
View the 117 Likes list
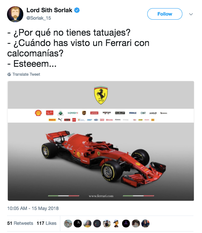point(47,223)
